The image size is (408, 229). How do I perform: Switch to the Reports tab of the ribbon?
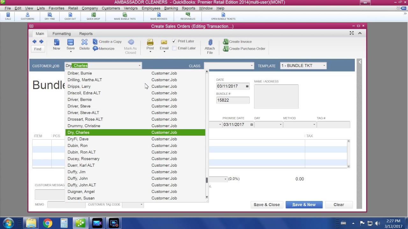coord(86,34)
